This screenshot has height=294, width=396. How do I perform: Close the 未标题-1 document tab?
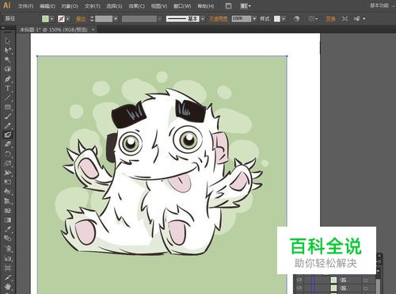(93, 29)
